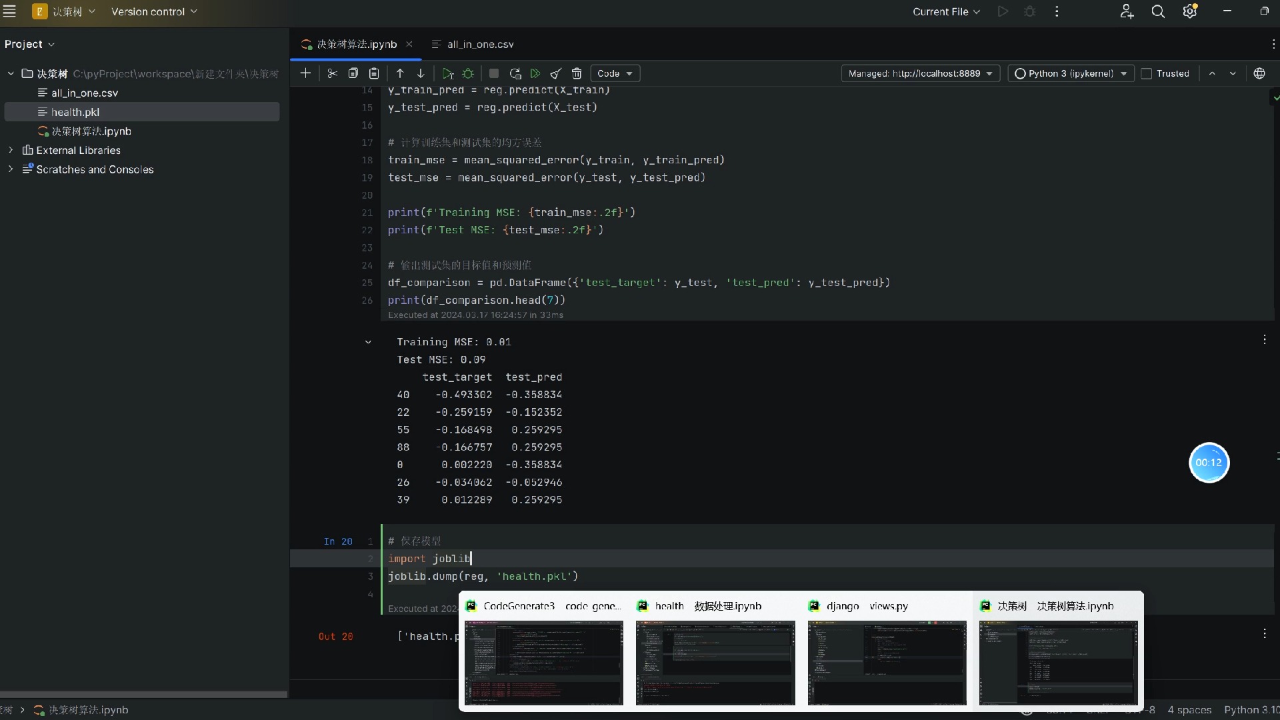Add a new cell with plus icon
The image size is (1280, 720).
[305, 73]
